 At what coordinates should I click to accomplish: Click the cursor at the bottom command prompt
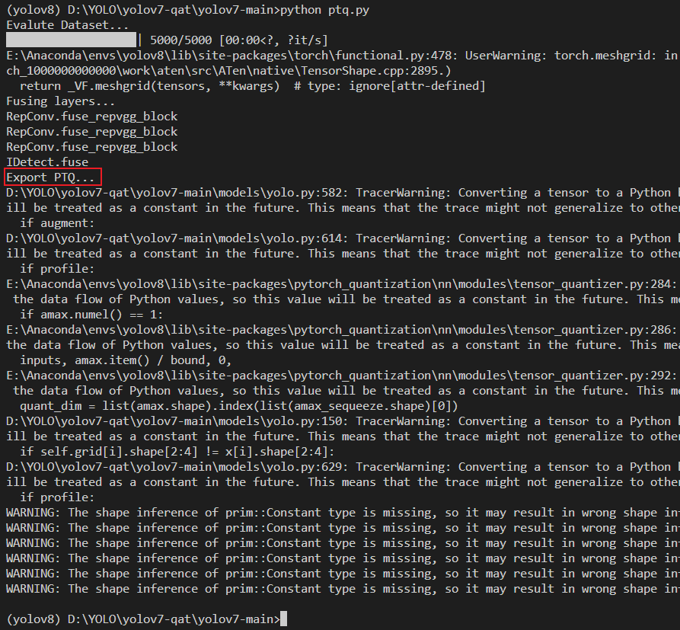pyautogui.click(x=283, y=619)
